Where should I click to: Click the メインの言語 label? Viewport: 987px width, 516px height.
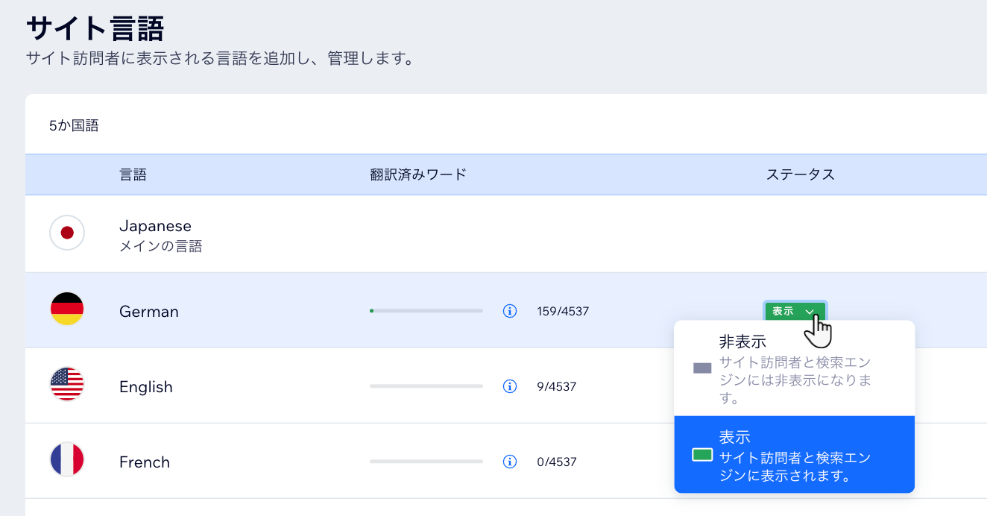(x=161, y=246)
